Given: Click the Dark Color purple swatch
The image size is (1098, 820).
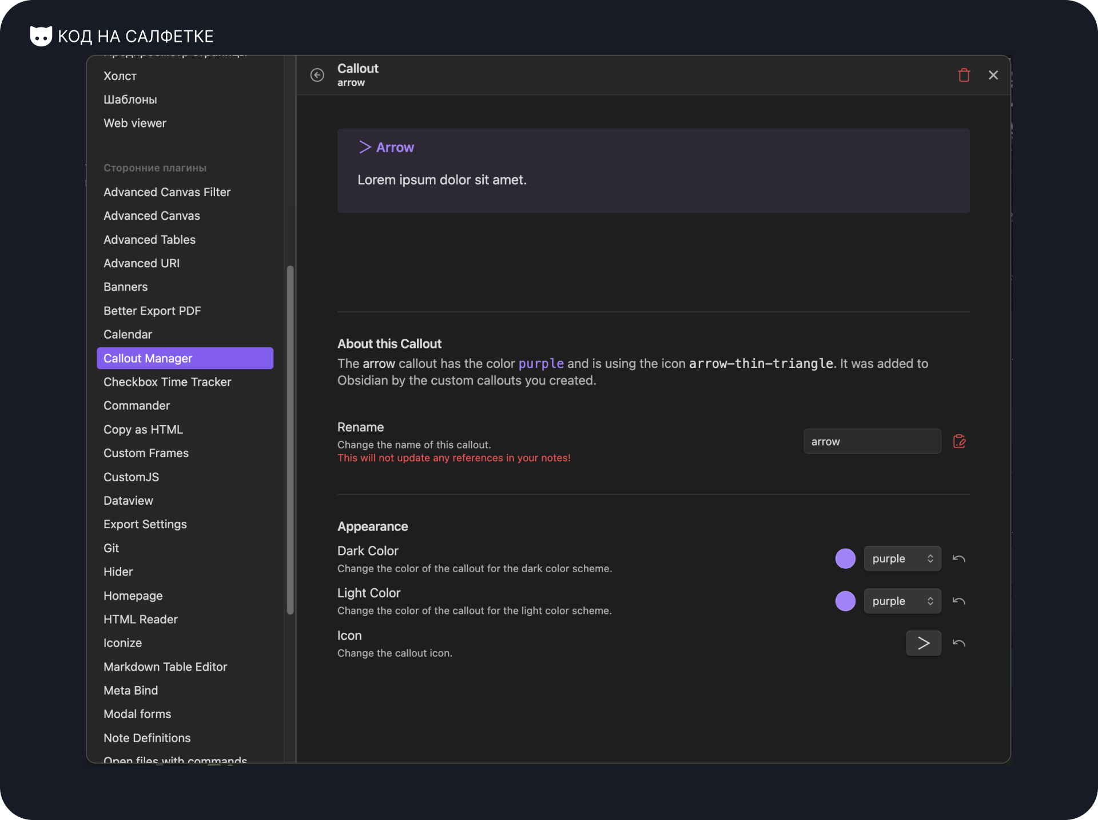Looking at the screenshot, I should tap(845, 558).
